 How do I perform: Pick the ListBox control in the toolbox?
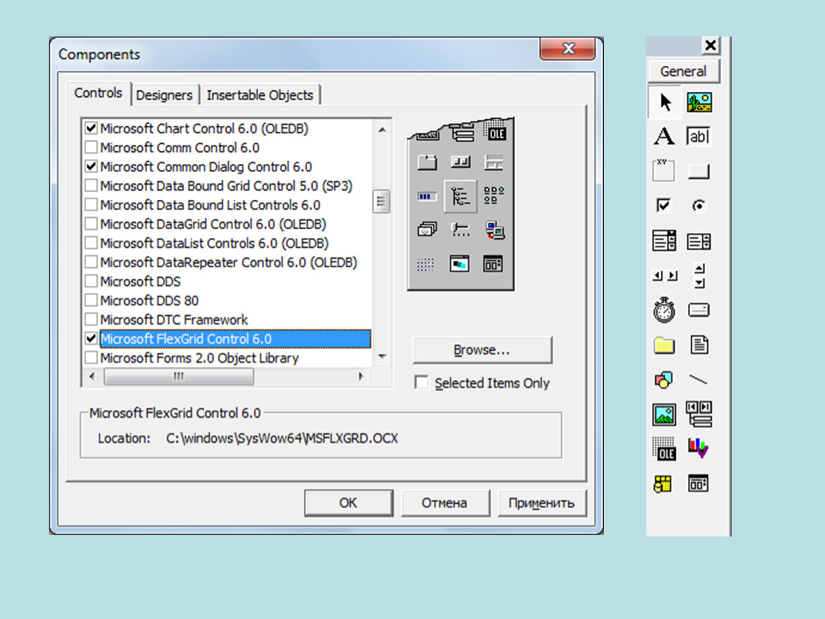point(699,241)
